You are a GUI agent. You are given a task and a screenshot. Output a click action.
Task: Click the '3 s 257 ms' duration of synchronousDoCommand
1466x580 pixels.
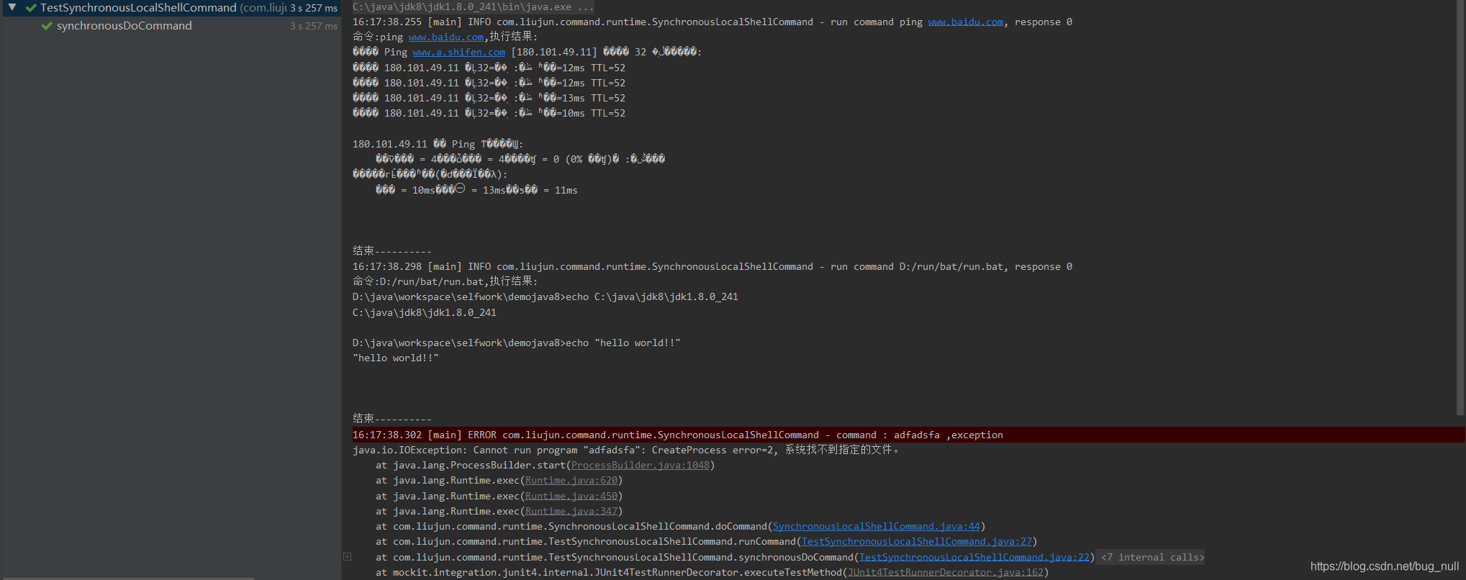pyautogui.click(x=314, y=26)
